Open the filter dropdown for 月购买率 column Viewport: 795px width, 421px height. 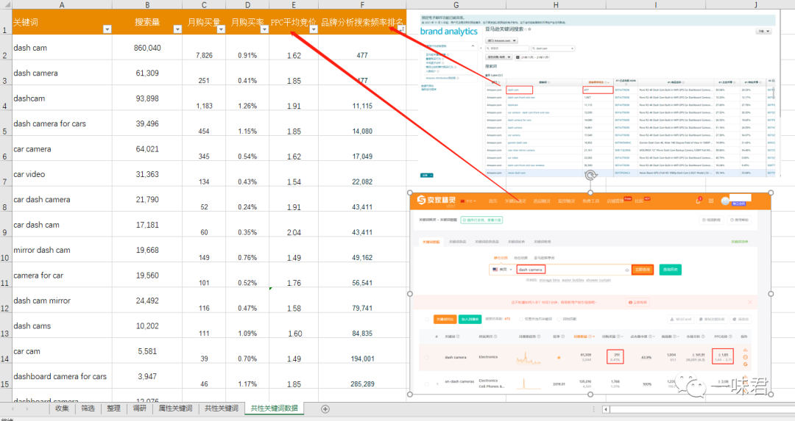coord(264,29)
